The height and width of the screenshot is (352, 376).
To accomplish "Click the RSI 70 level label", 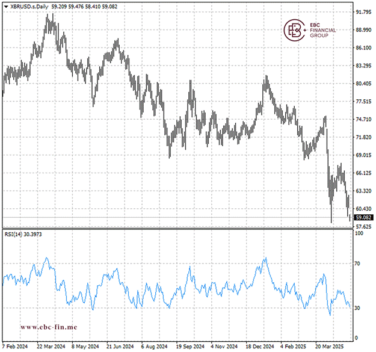I will (x=358, y=264).
